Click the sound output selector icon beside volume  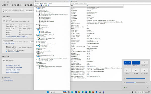[147, 83]
